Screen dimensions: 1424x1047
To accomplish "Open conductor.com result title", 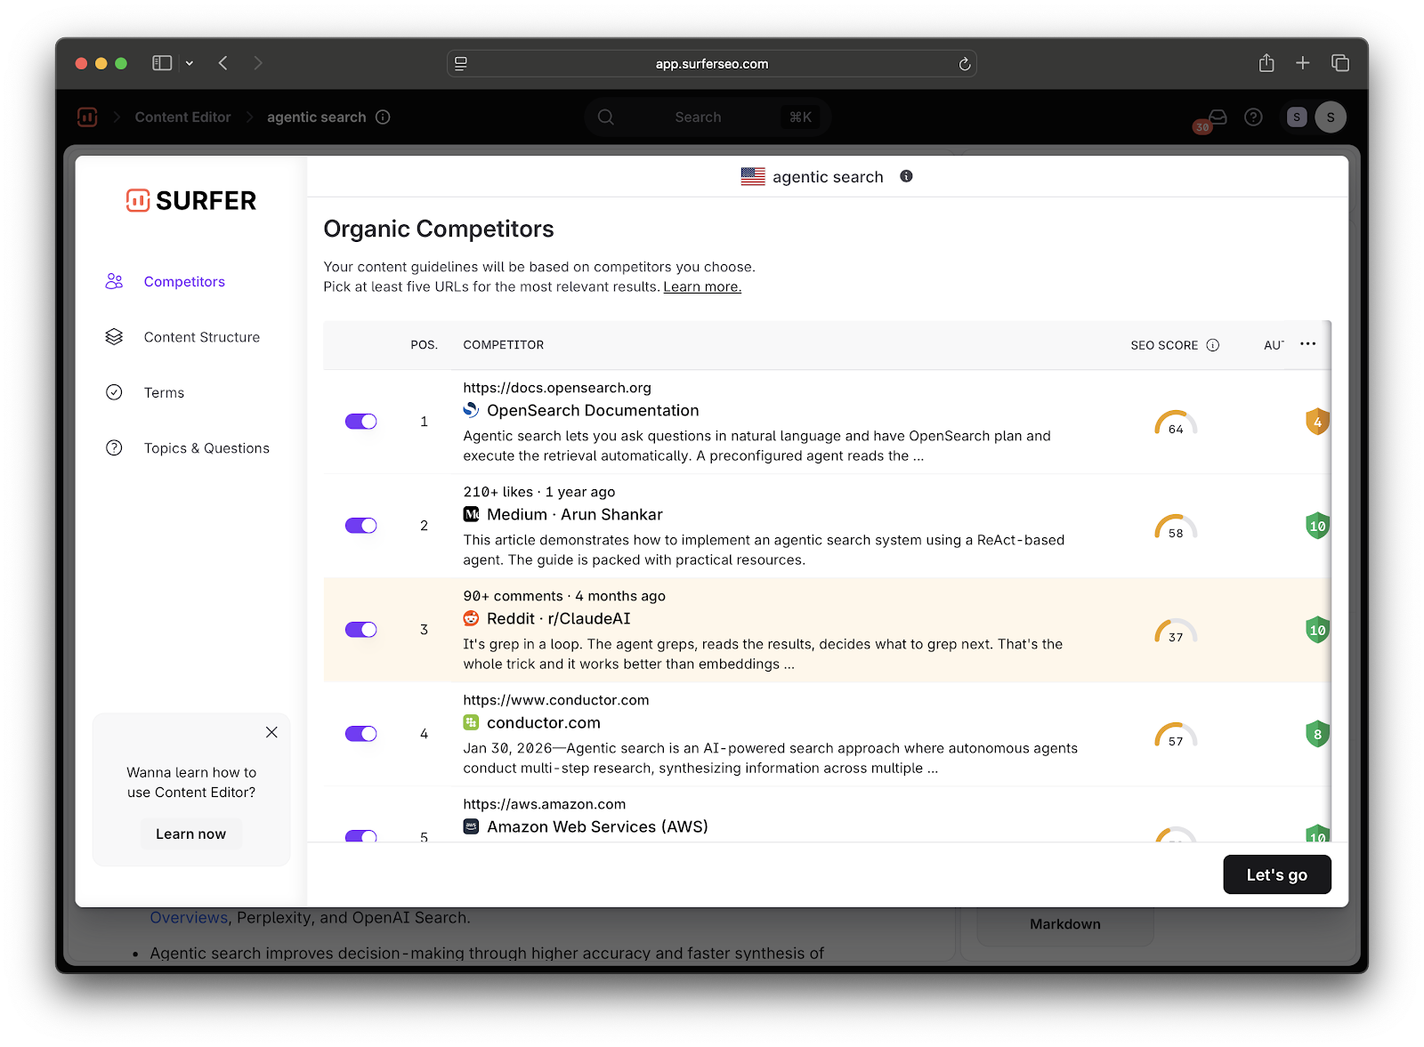I will pos(544,722).
